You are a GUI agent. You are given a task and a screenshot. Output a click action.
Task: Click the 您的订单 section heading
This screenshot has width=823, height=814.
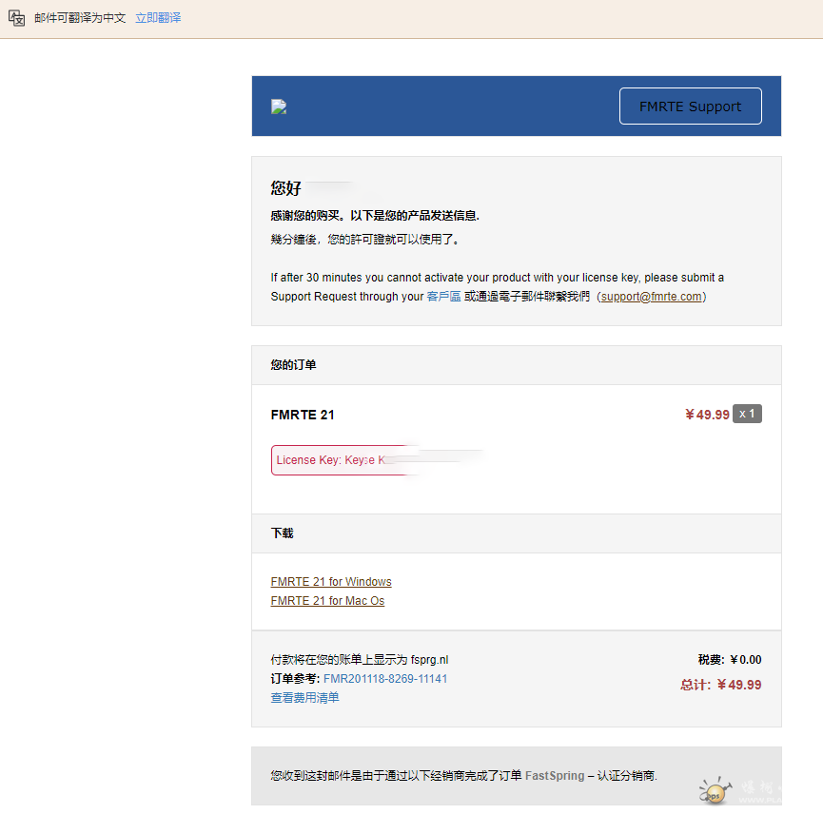click(293, 364)
